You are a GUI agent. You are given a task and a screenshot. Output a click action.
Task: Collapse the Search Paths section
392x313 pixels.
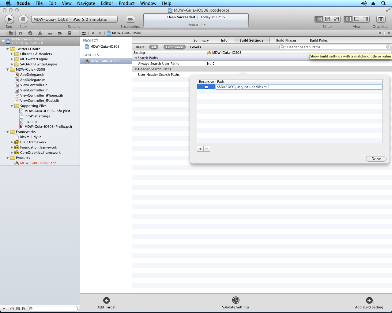pyautogui.click(x=136, y=58)
